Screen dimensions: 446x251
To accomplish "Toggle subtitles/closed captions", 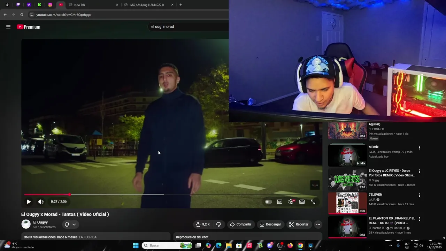I will click(279, 201).
